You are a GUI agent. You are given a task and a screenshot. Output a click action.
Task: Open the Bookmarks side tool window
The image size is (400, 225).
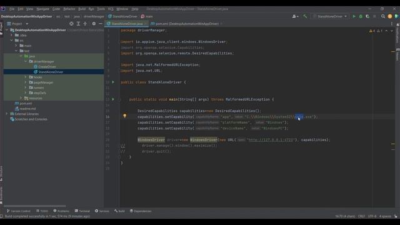pos(1,195)
